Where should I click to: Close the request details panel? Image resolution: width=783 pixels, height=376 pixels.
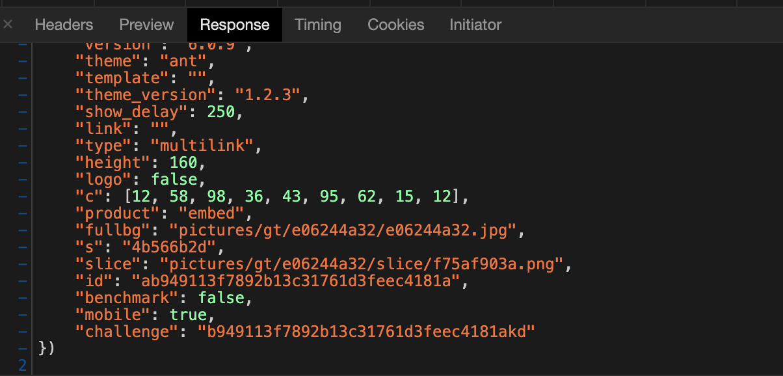tap(8, 25)
